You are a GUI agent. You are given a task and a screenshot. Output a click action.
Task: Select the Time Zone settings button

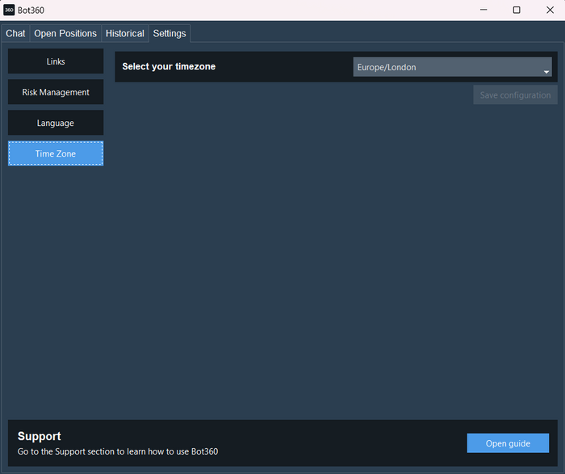56,153
